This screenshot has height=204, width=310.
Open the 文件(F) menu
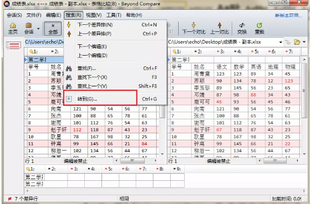(33, 15)
